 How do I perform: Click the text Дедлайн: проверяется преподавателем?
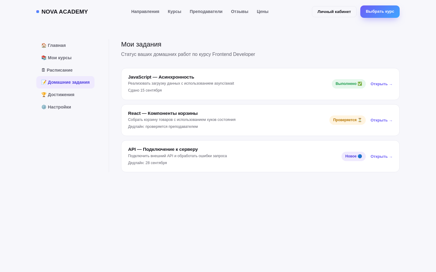[x=163, y=127]
